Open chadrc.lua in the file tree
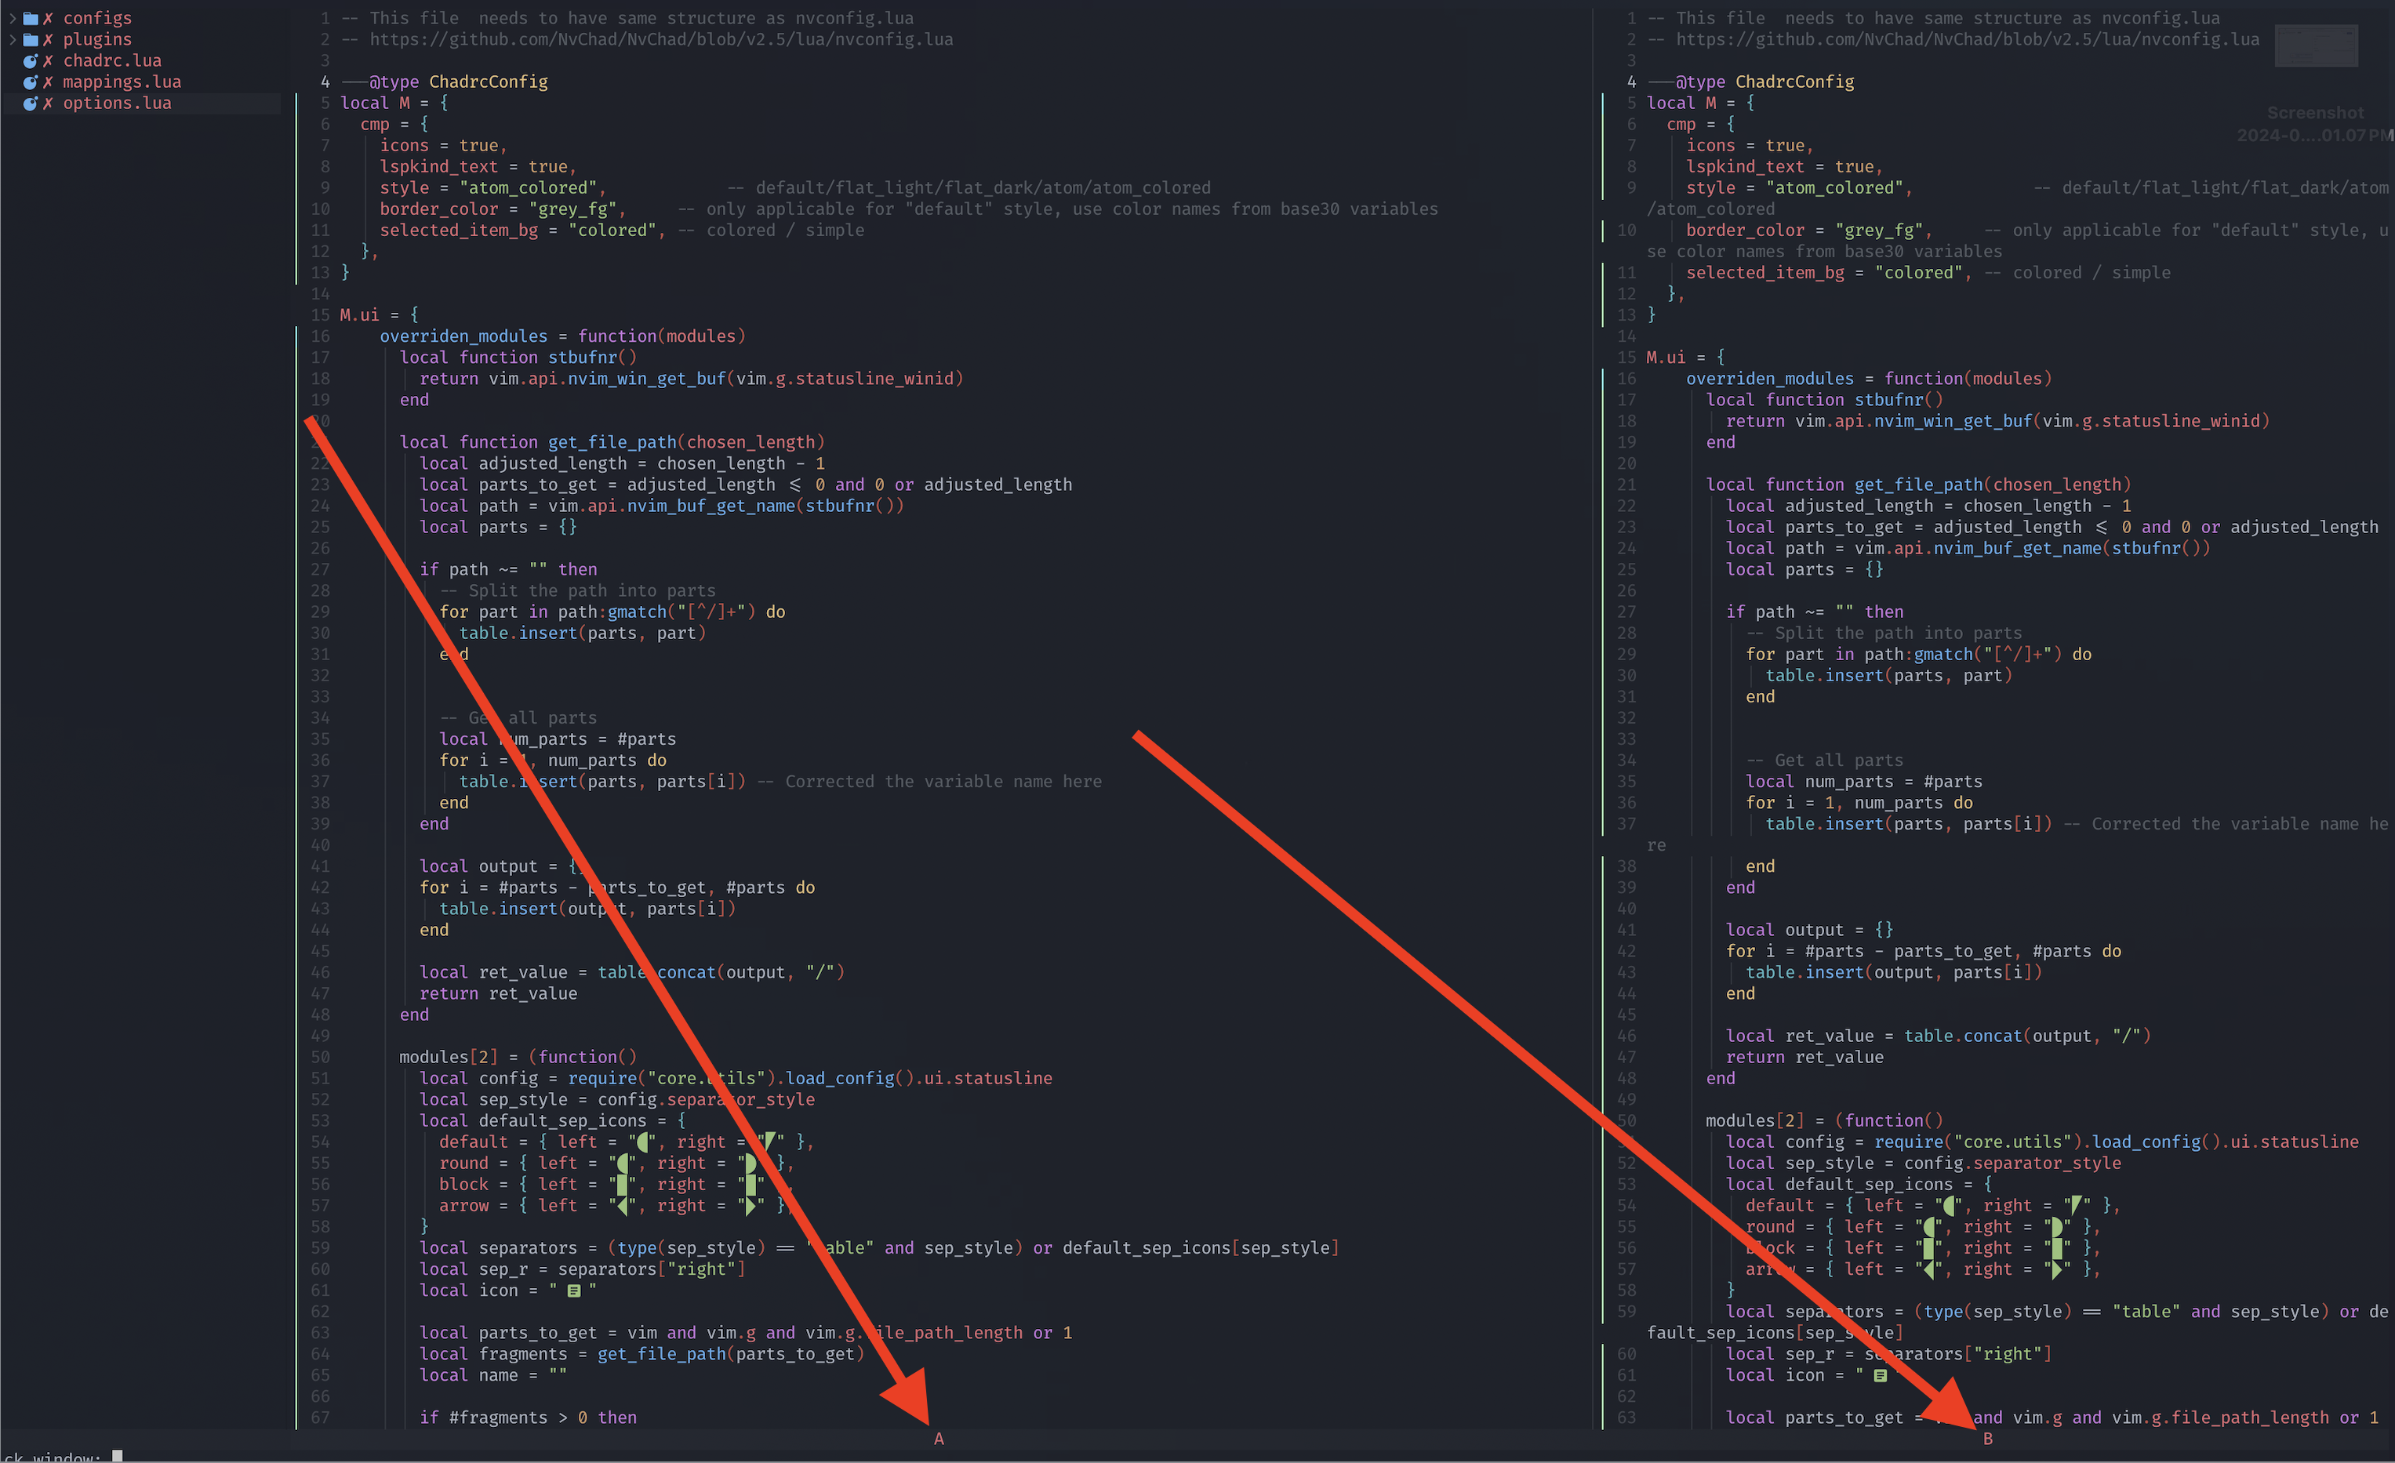 pos(112,61)
